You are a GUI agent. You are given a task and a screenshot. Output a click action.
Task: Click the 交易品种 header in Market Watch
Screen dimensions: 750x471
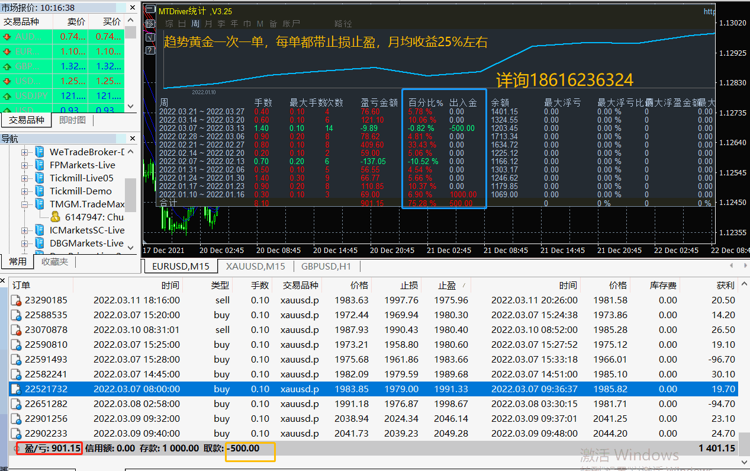coord(21,21)
